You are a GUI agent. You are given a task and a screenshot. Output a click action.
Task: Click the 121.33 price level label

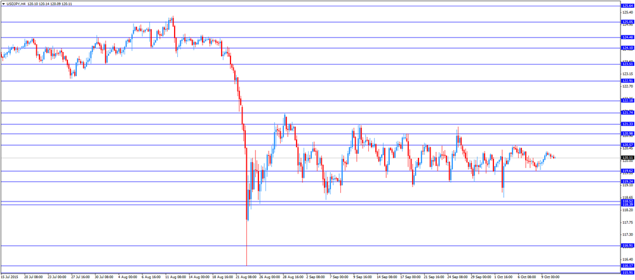pos(627,124)
